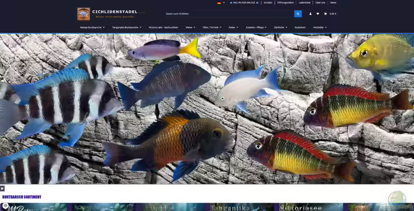414x211 pixels.
Task: Expand the Futter dropdown
Action: (x=233, y=27)
